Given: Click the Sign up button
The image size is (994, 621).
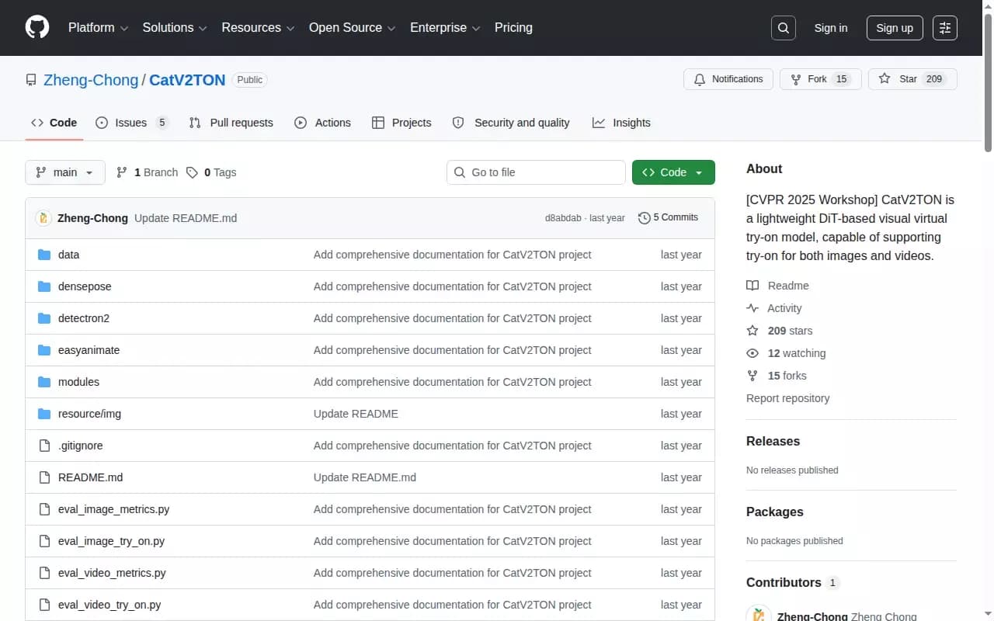Looking at the screenshot, I should click(x=895, y=28).
